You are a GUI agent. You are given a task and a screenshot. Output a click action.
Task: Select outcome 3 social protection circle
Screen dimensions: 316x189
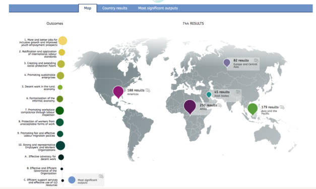61,64
